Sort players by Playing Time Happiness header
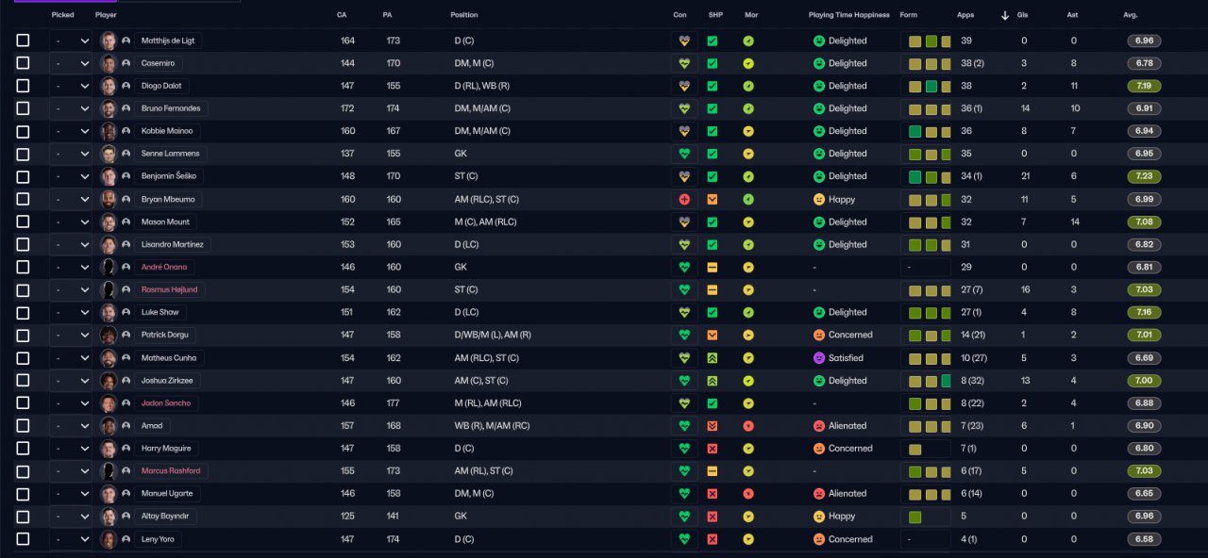 pyautogui.click(x=848, y=15)
